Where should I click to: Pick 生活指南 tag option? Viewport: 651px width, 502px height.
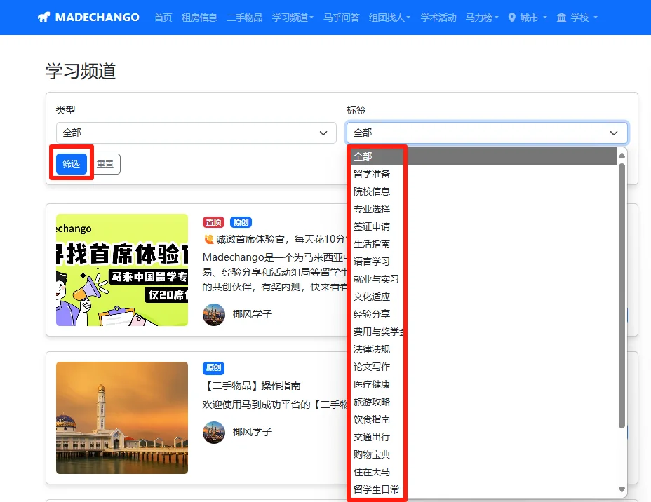[x=483, y=244]
